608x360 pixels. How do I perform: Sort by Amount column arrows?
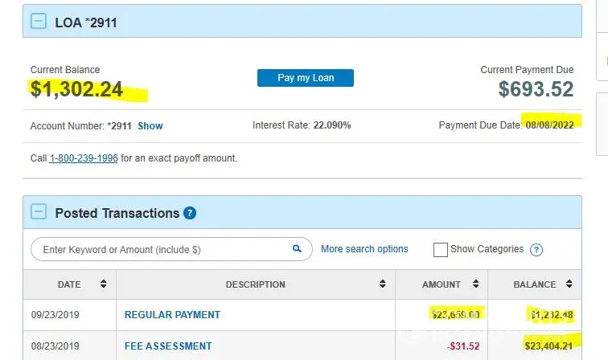476,284
